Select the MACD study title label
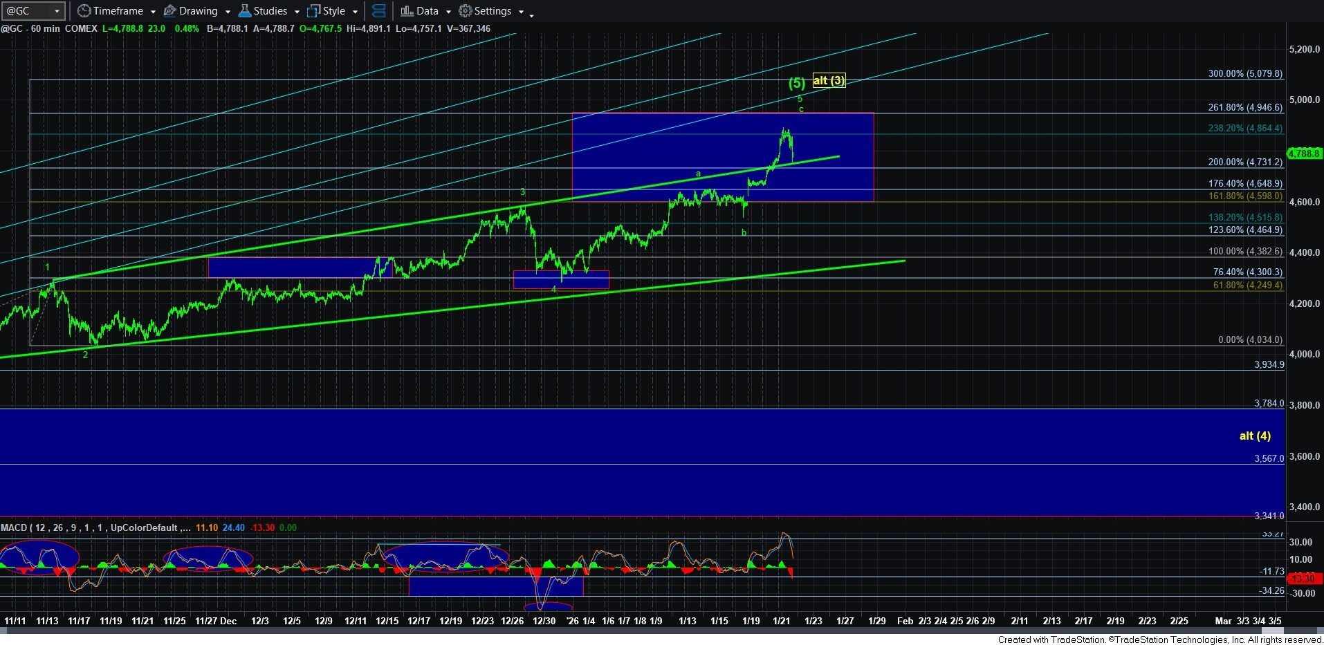This screenshot has width=1324, height=645. coord(14,527)
